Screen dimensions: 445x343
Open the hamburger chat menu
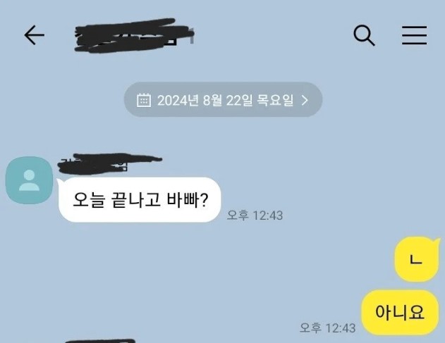point(414,35)
